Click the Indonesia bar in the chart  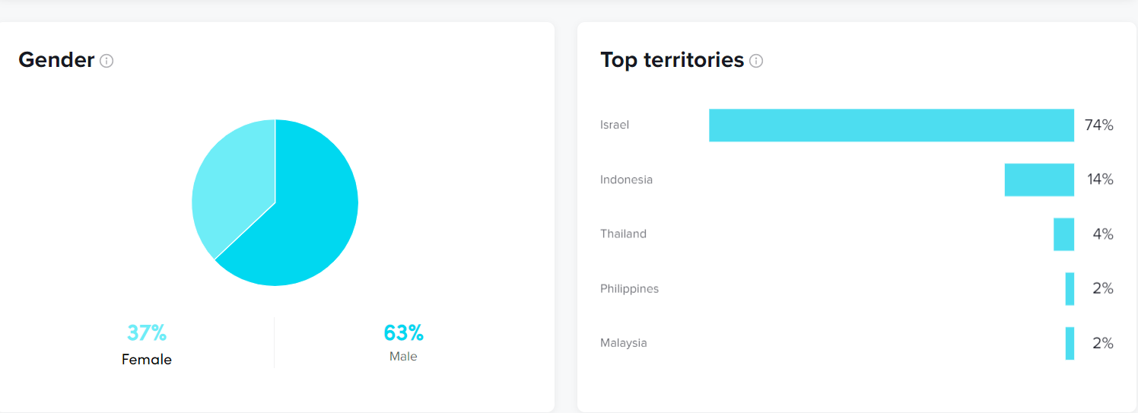click(x=1039, y=180)
